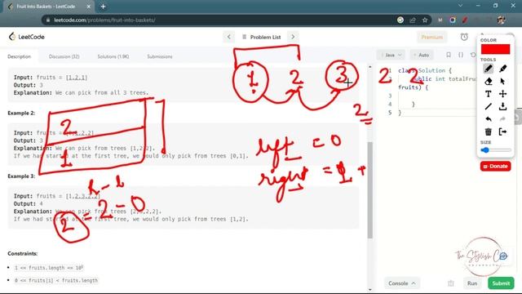
Task: Select the pencil drawing tool
Action: pos(488,69)
